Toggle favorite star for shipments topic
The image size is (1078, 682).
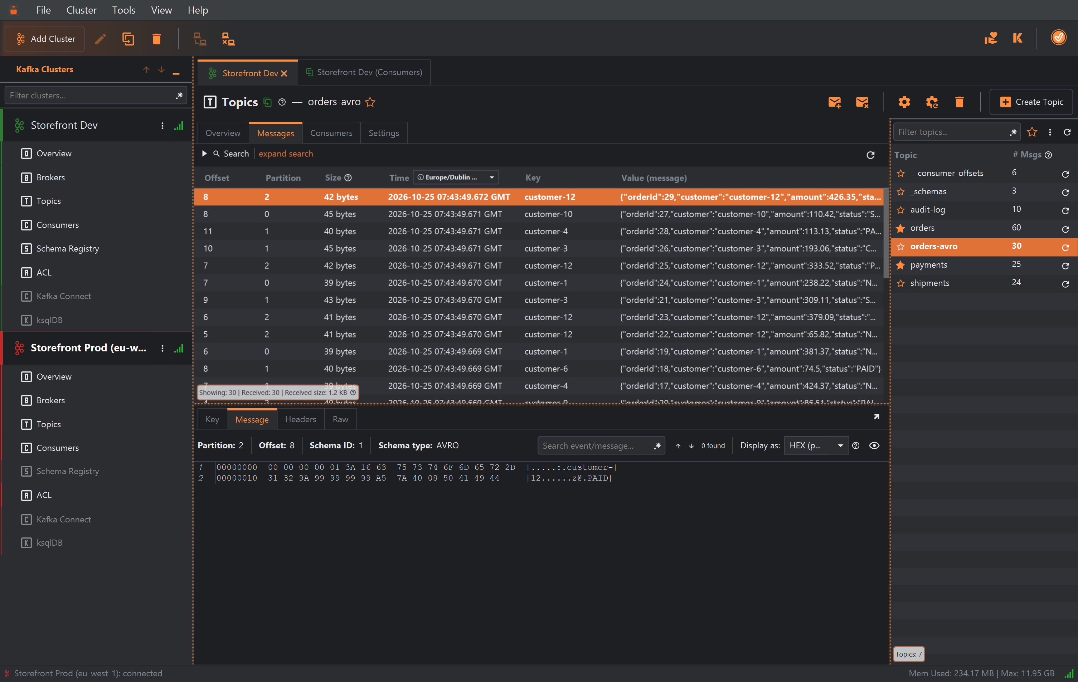click(901, 283)
